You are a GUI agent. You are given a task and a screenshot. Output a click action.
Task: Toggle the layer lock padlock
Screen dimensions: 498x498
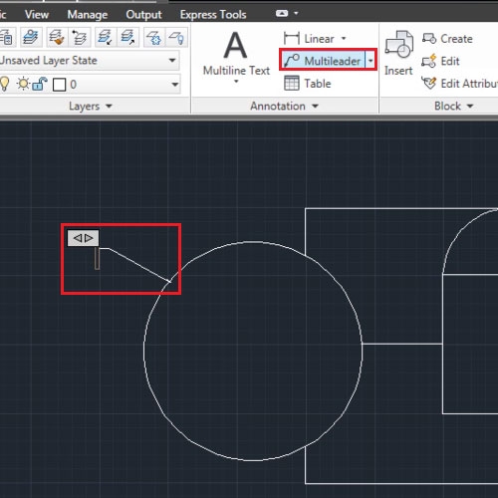40,84
